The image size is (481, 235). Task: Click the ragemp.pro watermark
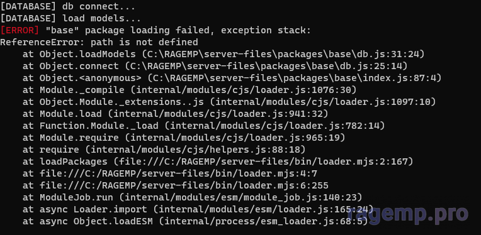[409, 214]
